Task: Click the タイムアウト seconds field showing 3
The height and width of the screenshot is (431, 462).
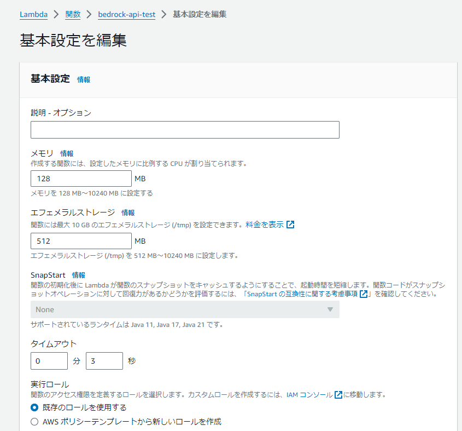Action: point(104,360)
